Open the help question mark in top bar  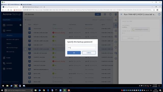pyautogui.click(x=110, y=14)
